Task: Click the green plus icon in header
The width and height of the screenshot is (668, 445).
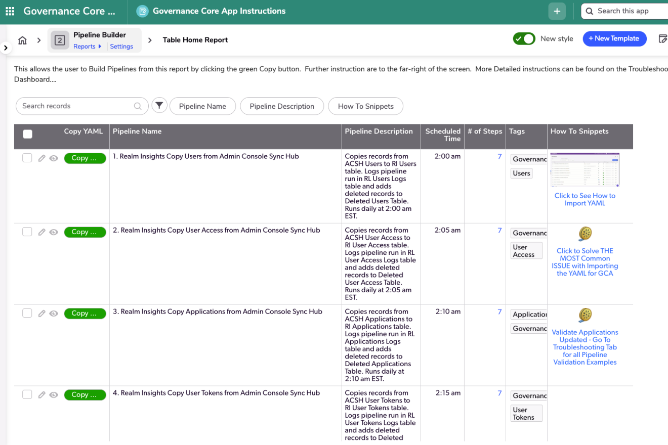Action: tap(557, 11)
